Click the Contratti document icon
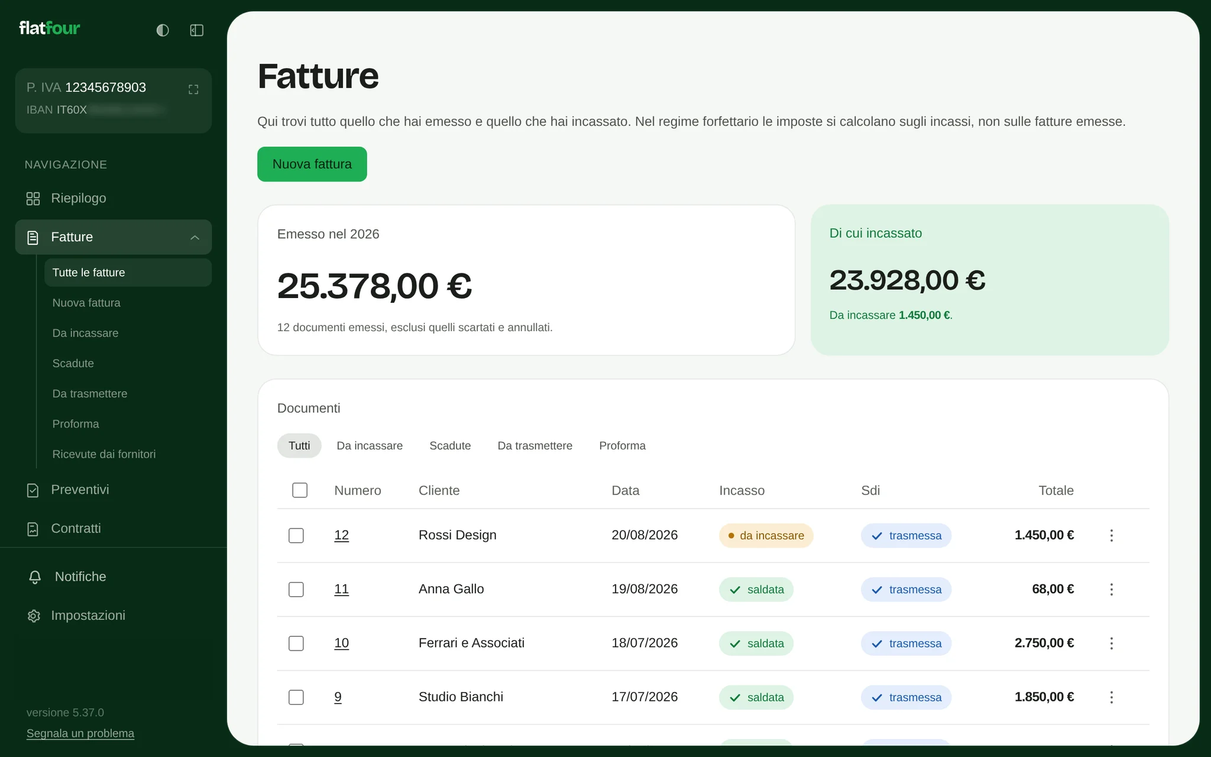 coord(33,529)
